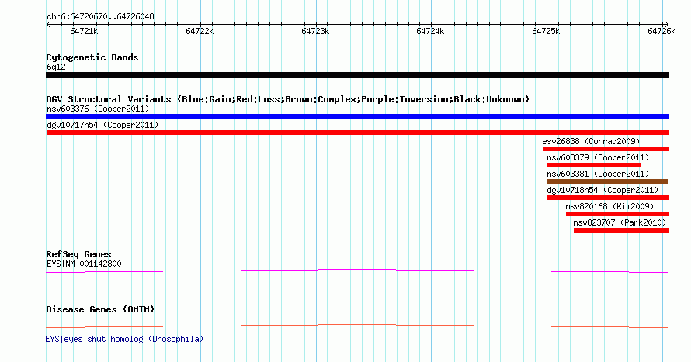Open the nsv603376 (Cooper2011) variant label

tap(98, 109)
